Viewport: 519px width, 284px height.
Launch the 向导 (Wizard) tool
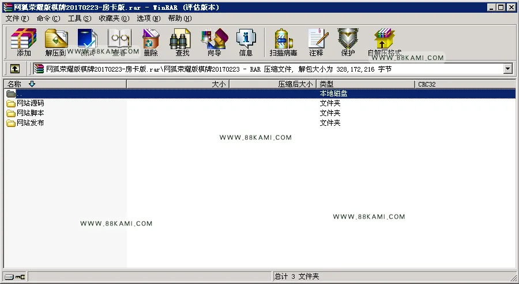click(x=214, y=42)
